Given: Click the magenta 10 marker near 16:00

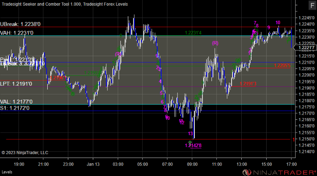Looking at the screenshot, I should [x=278, y=22].
